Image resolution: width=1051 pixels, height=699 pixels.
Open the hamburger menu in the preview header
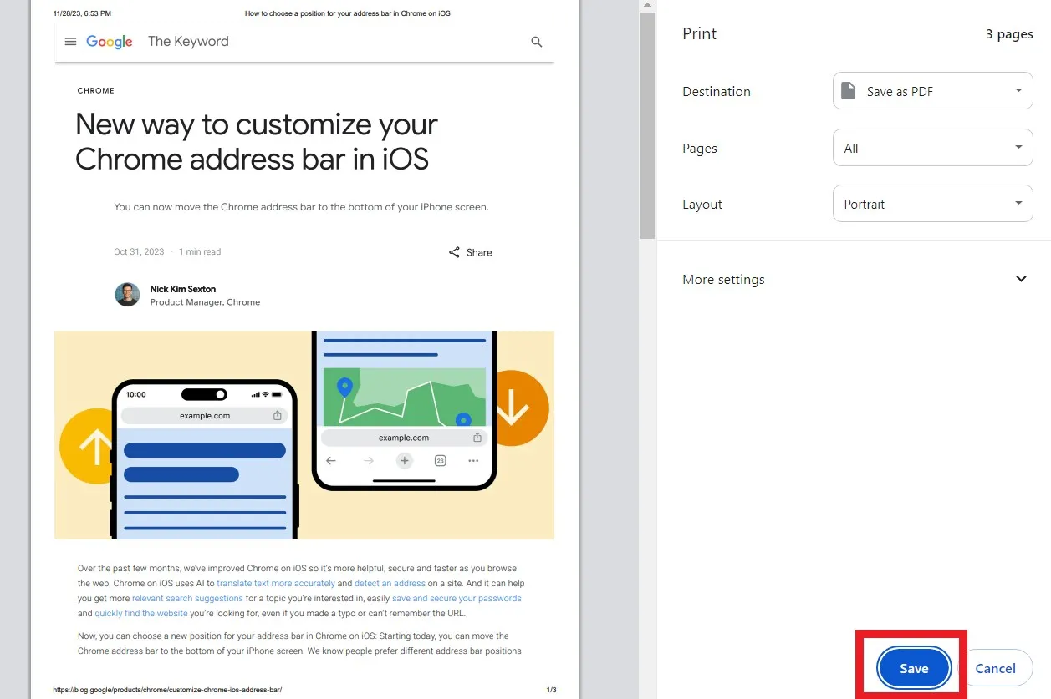[x=70, y=41]
